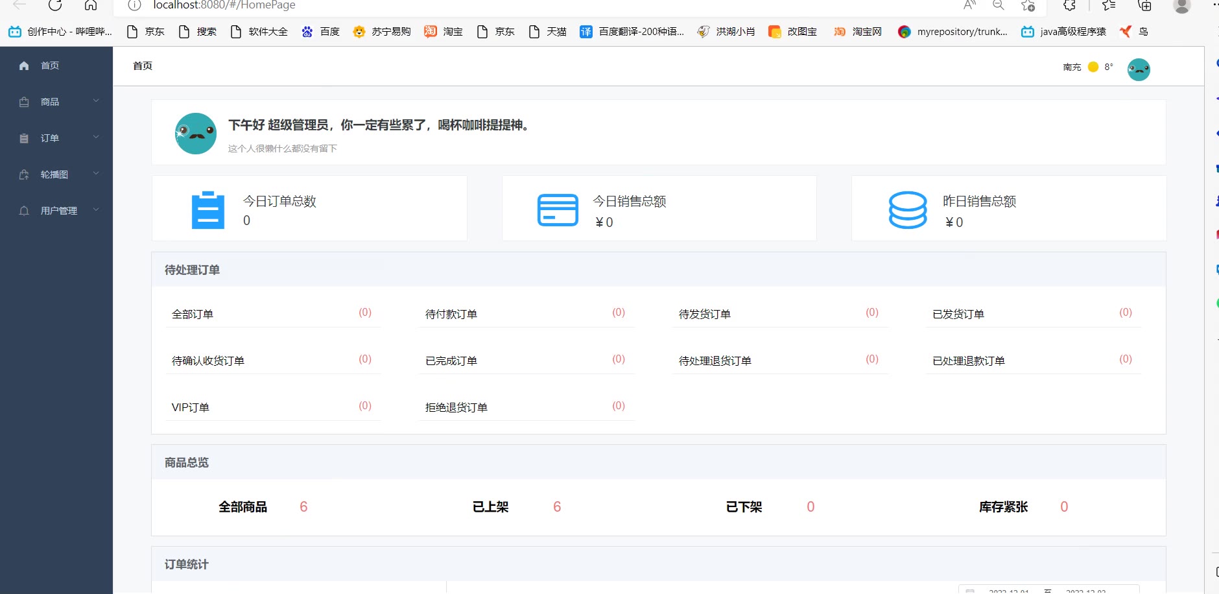Click the 用户管理 bell icon
Viewport: 1219px width, 594px height.
coord(24,211)
